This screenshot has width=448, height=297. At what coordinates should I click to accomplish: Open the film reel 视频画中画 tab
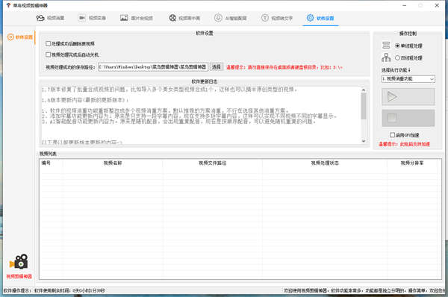click(x=184, y=18)
